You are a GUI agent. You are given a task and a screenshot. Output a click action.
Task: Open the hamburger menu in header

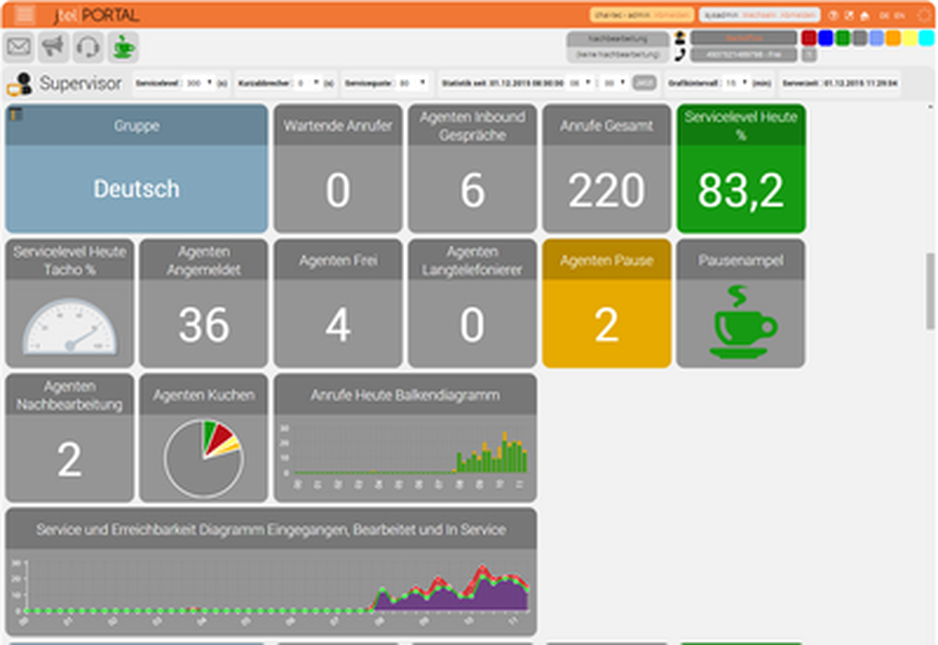pos(25,15)
